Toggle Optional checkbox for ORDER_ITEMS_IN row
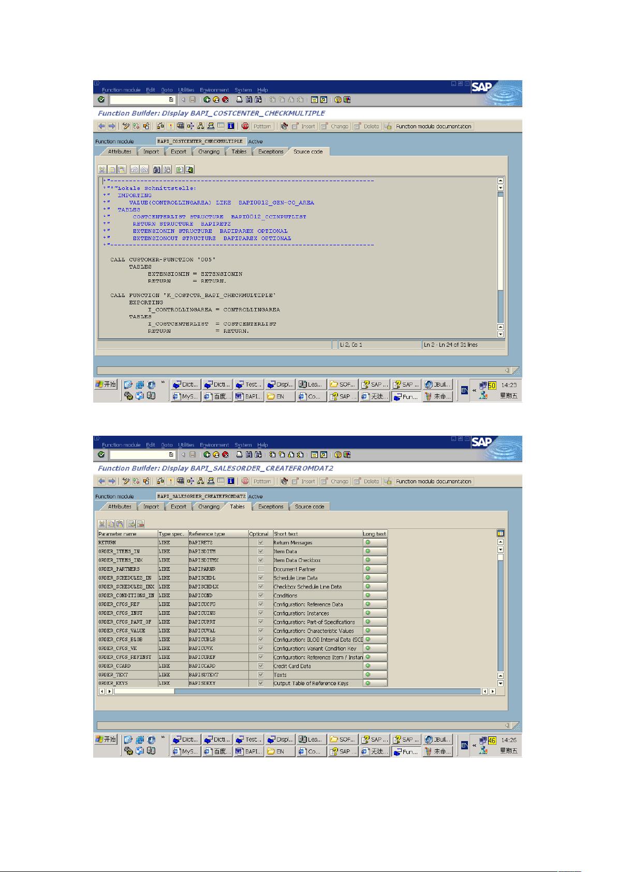The image size is (617, 872). point(261,551)
